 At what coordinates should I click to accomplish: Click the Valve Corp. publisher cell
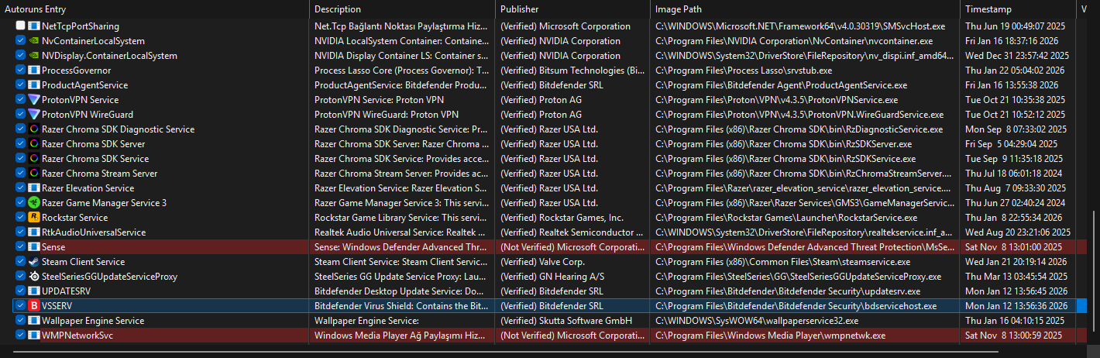click(572, 262)
